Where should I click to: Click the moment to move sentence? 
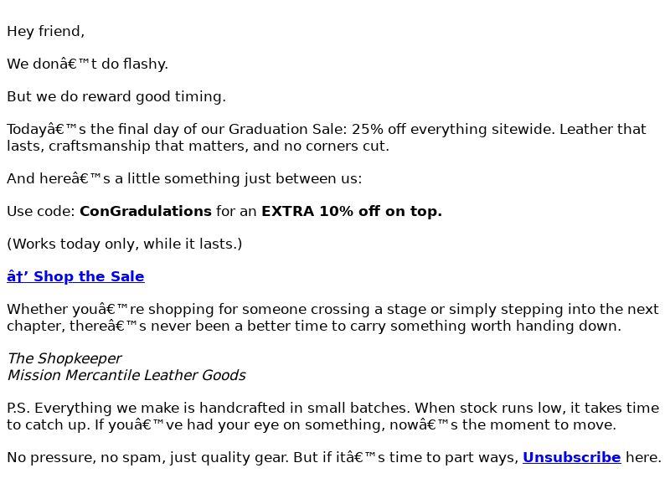pyautogui.click(x=312, y=424)
